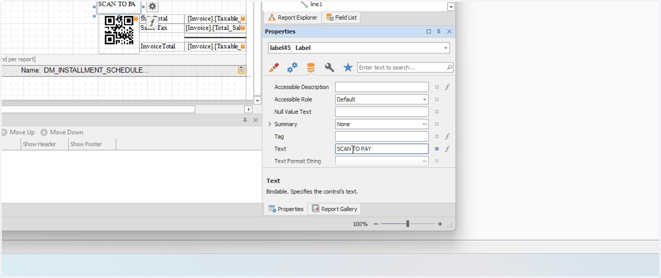The width and height of the screenshot is (661, 278).
Task: Open the Appearance category (paintbrush icon)
Action: pyautogui.click(x=274, y=68)
